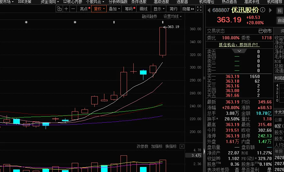
Task: Click 换指标 to change indicator
Action: (x=171, y=146)
